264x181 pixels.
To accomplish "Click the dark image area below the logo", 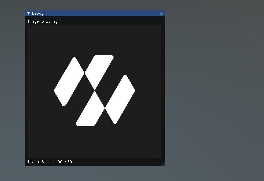I will click(94, 142).
